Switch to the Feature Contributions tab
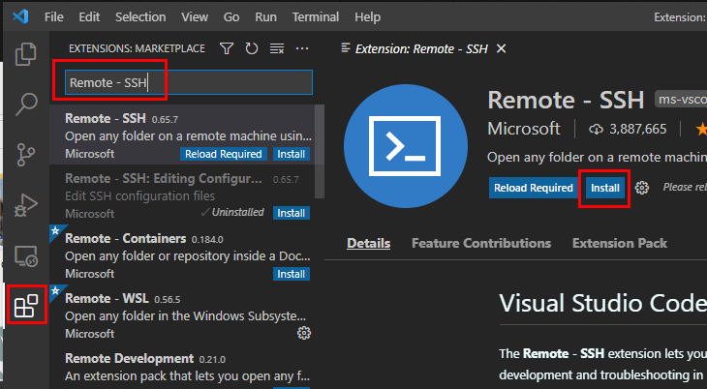Viewport: 707px width, 389px height. [481, 244]
